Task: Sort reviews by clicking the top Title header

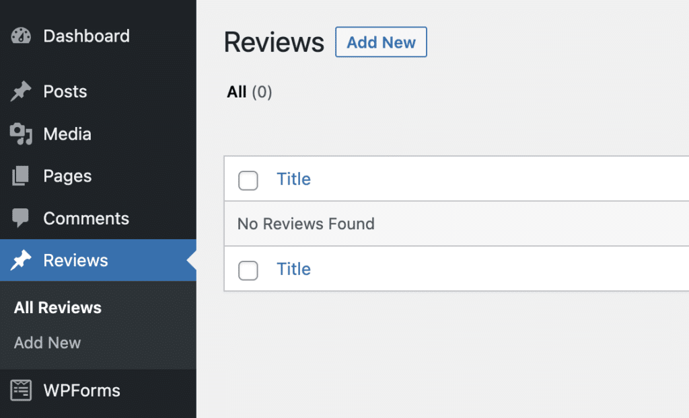Action: click(293, 179)
